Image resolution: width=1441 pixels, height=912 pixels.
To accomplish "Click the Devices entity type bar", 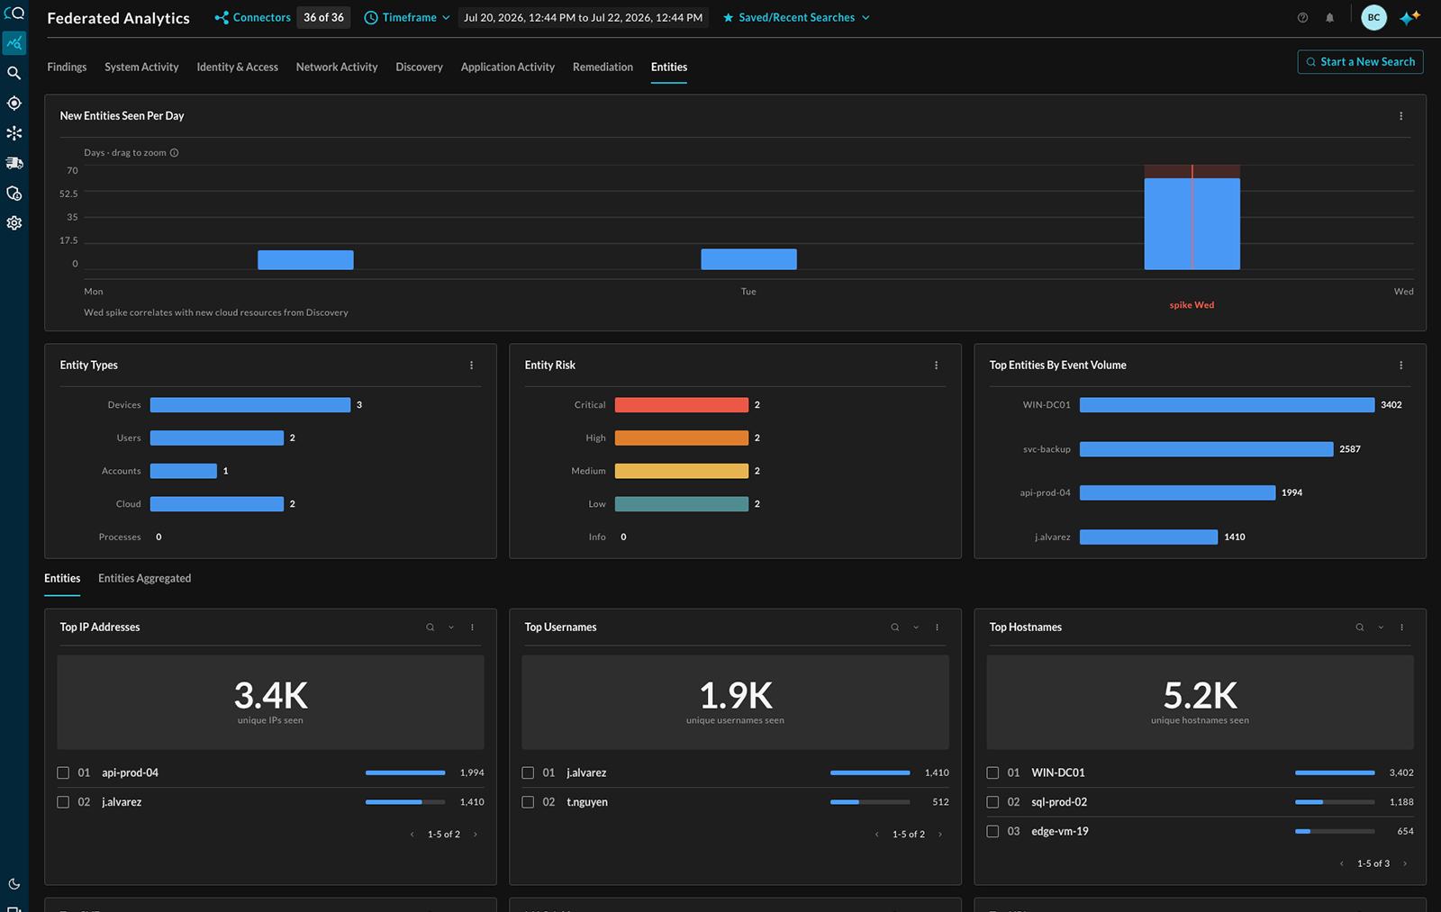I will [x=250, y=405].
